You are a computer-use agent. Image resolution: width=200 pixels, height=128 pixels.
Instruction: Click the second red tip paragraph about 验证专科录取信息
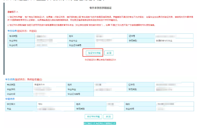pyautogui.click(x=82, y=25)
